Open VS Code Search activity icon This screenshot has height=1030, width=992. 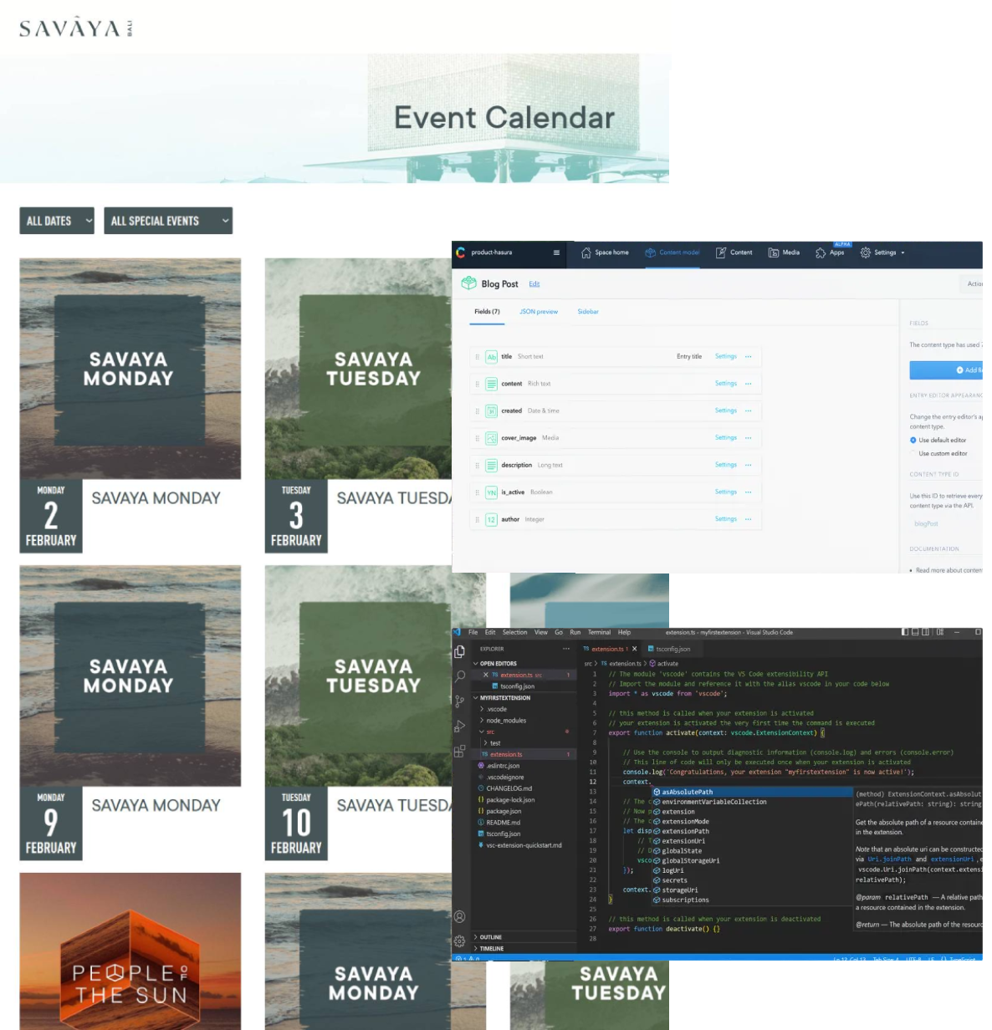point(459,676)
